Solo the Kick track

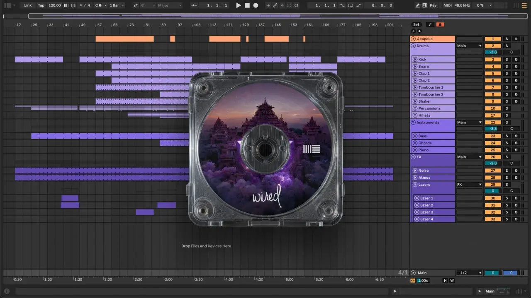click(507, 60)
